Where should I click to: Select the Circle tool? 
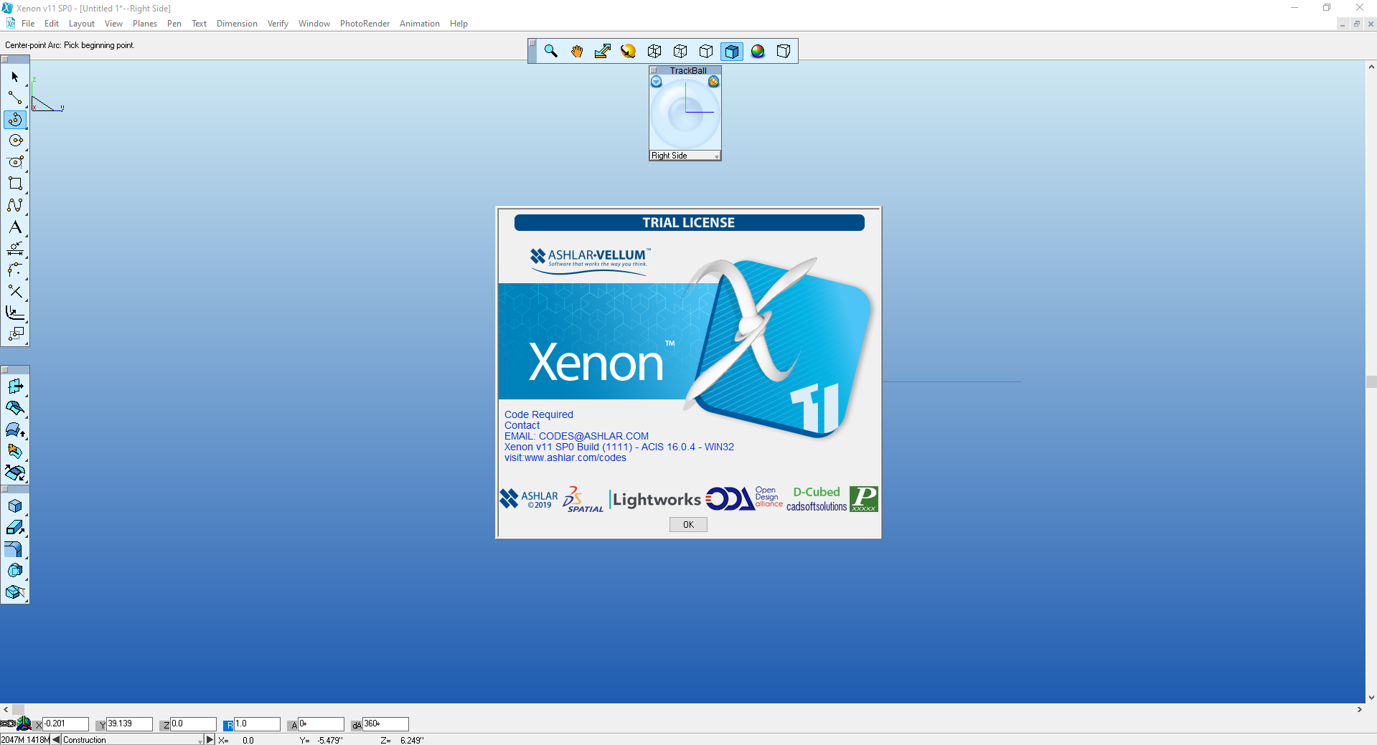[15, 141]
